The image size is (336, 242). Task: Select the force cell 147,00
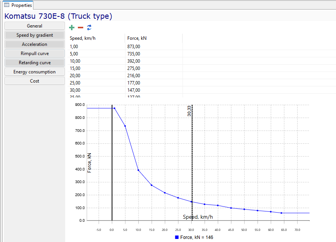154,90
